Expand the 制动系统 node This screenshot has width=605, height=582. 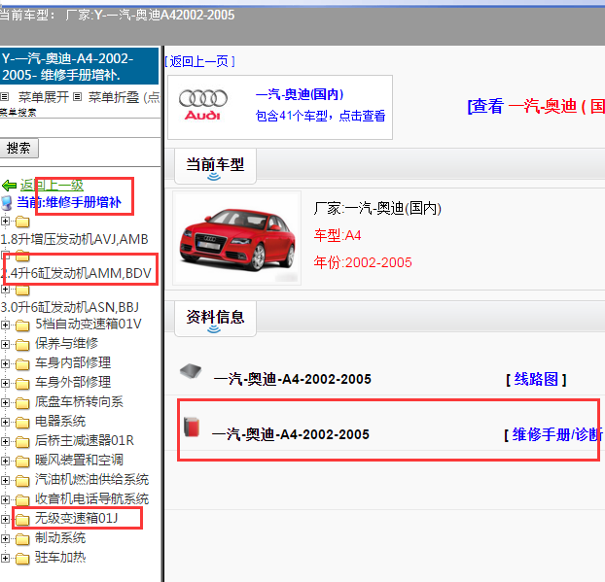(x=5, y=539)
